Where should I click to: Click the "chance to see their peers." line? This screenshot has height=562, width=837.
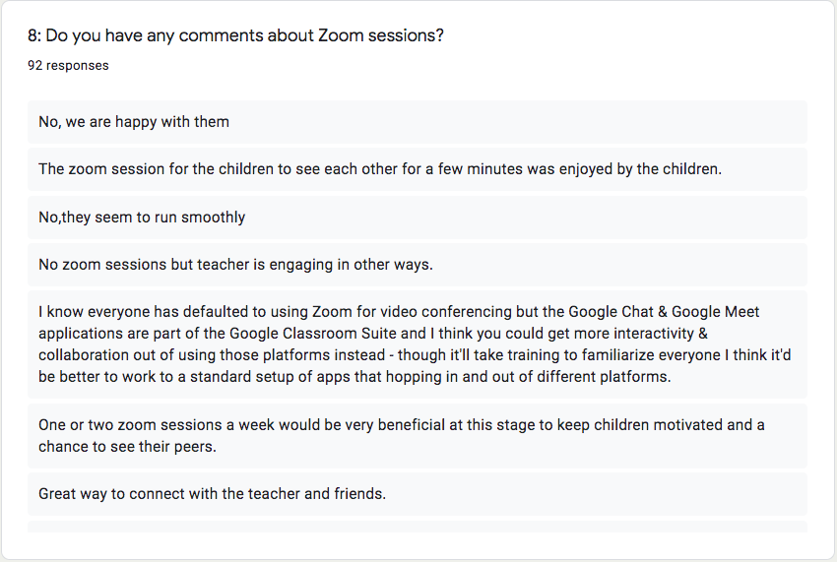128,447
